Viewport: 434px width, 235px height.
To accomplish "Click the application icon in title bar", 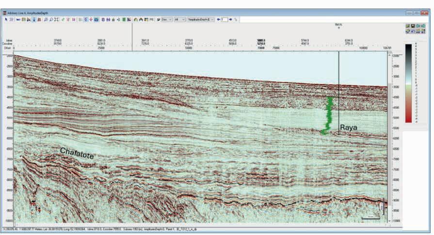I will 5,13.
